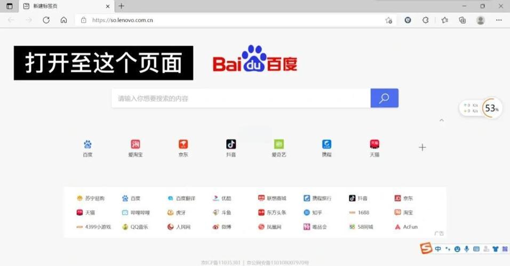Click the blue search magnifier button
The image size is (510, 266).
[x=384, y=98]
